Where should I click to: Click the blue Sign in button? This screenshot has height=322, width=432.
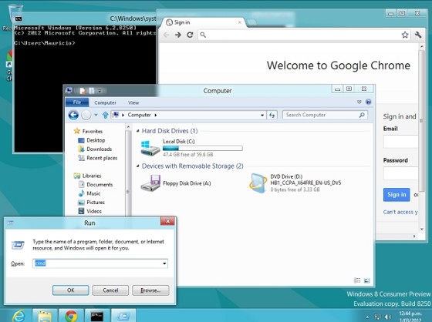(397, 195)
